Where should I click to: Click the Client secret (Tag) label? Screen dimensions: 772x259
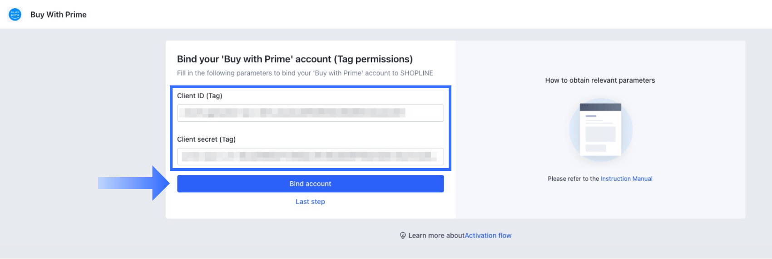coord(206,139)
